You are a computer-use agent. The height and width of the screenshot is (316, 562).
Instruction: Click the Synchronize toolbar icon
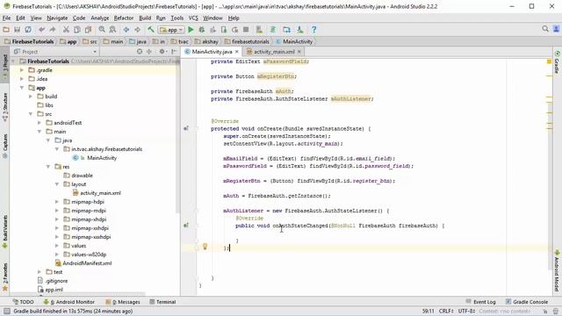click(28, 30)
